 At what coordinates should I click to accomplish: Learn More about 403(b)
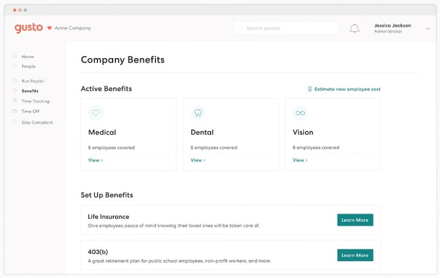pyautogui.click(x=355, y=255)
